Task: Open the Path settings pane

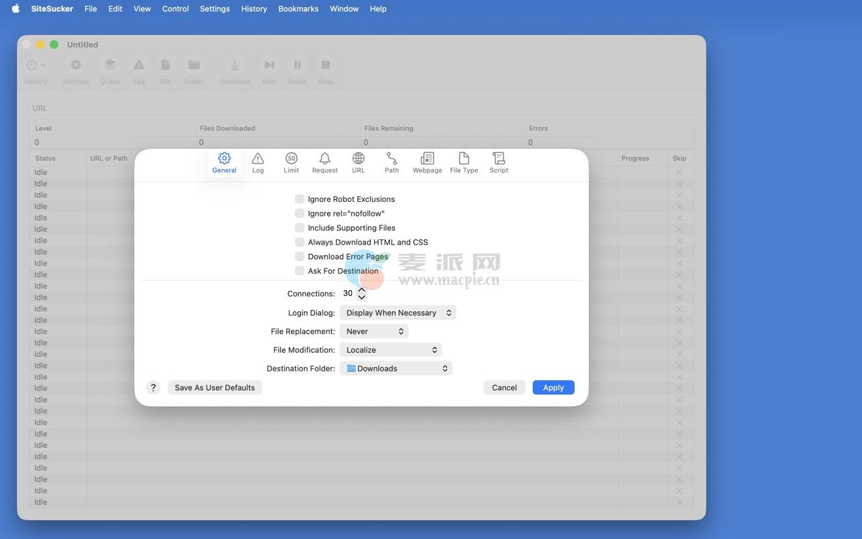Action: tap(391, 162)
